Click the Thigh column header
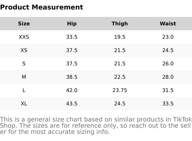Screen dimensions: 192x141 (x=120, y=24)
